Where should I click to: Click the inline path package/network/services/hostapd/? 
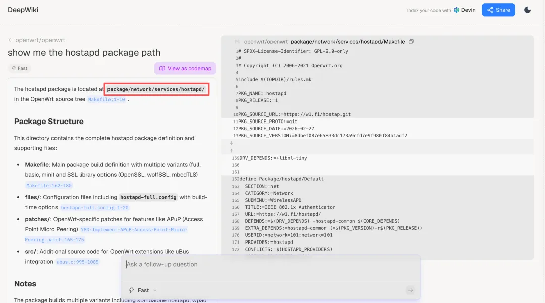(156, 89)
